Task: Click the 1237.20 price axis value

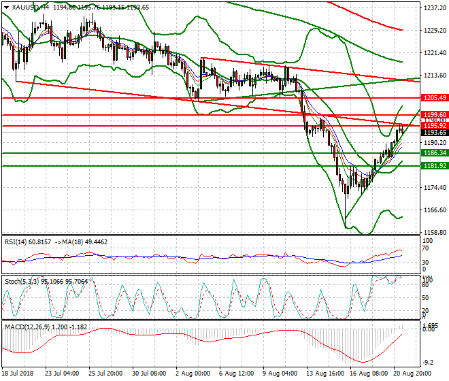Action: pos(435,8)
